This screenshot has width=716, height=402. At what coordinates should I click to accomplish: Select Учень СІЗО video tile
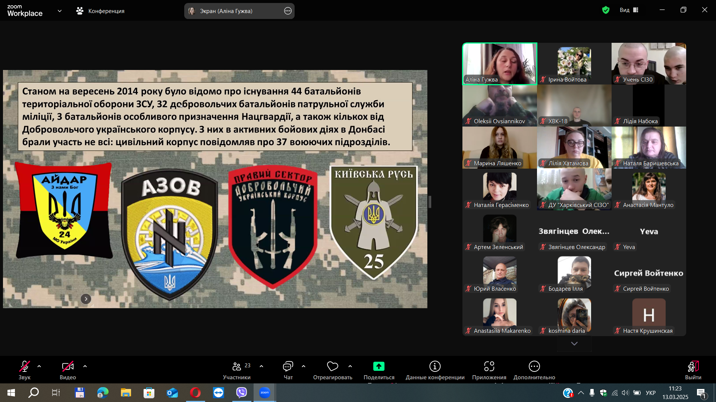click(649, 64)
